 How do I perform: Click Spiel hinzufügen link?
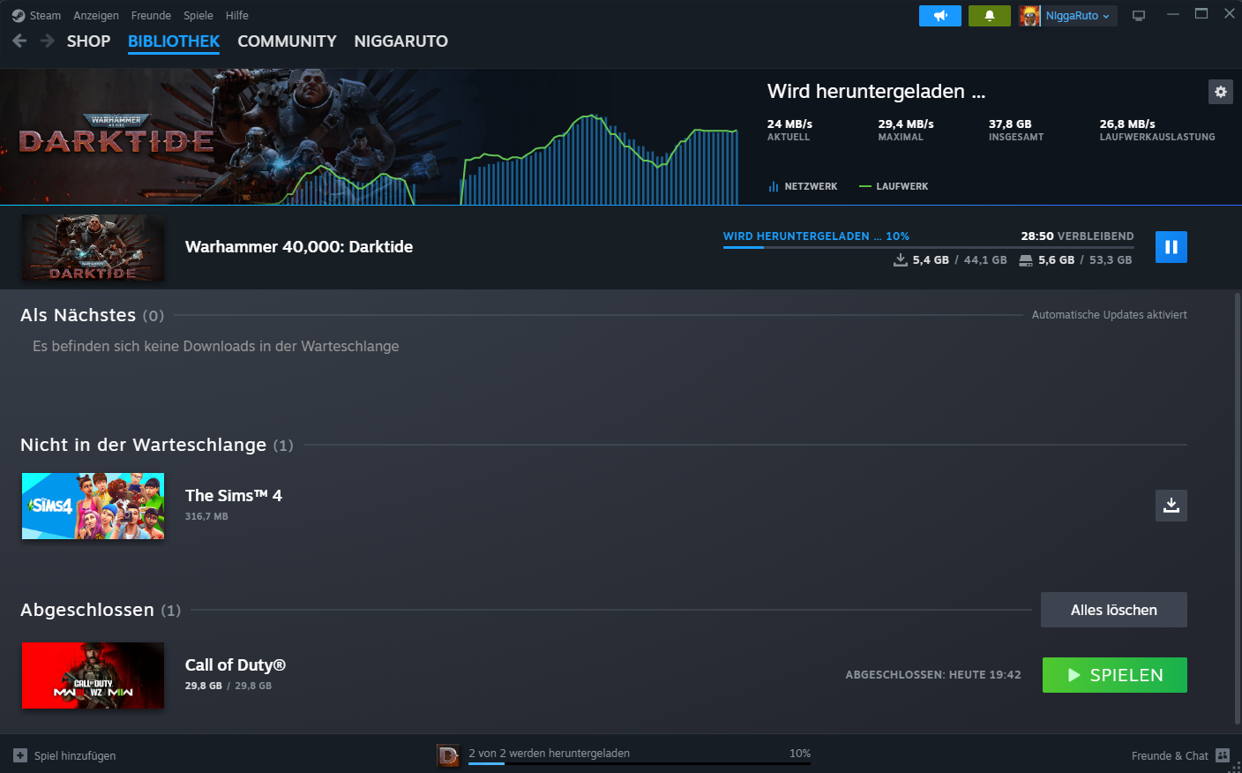(75, 755)
